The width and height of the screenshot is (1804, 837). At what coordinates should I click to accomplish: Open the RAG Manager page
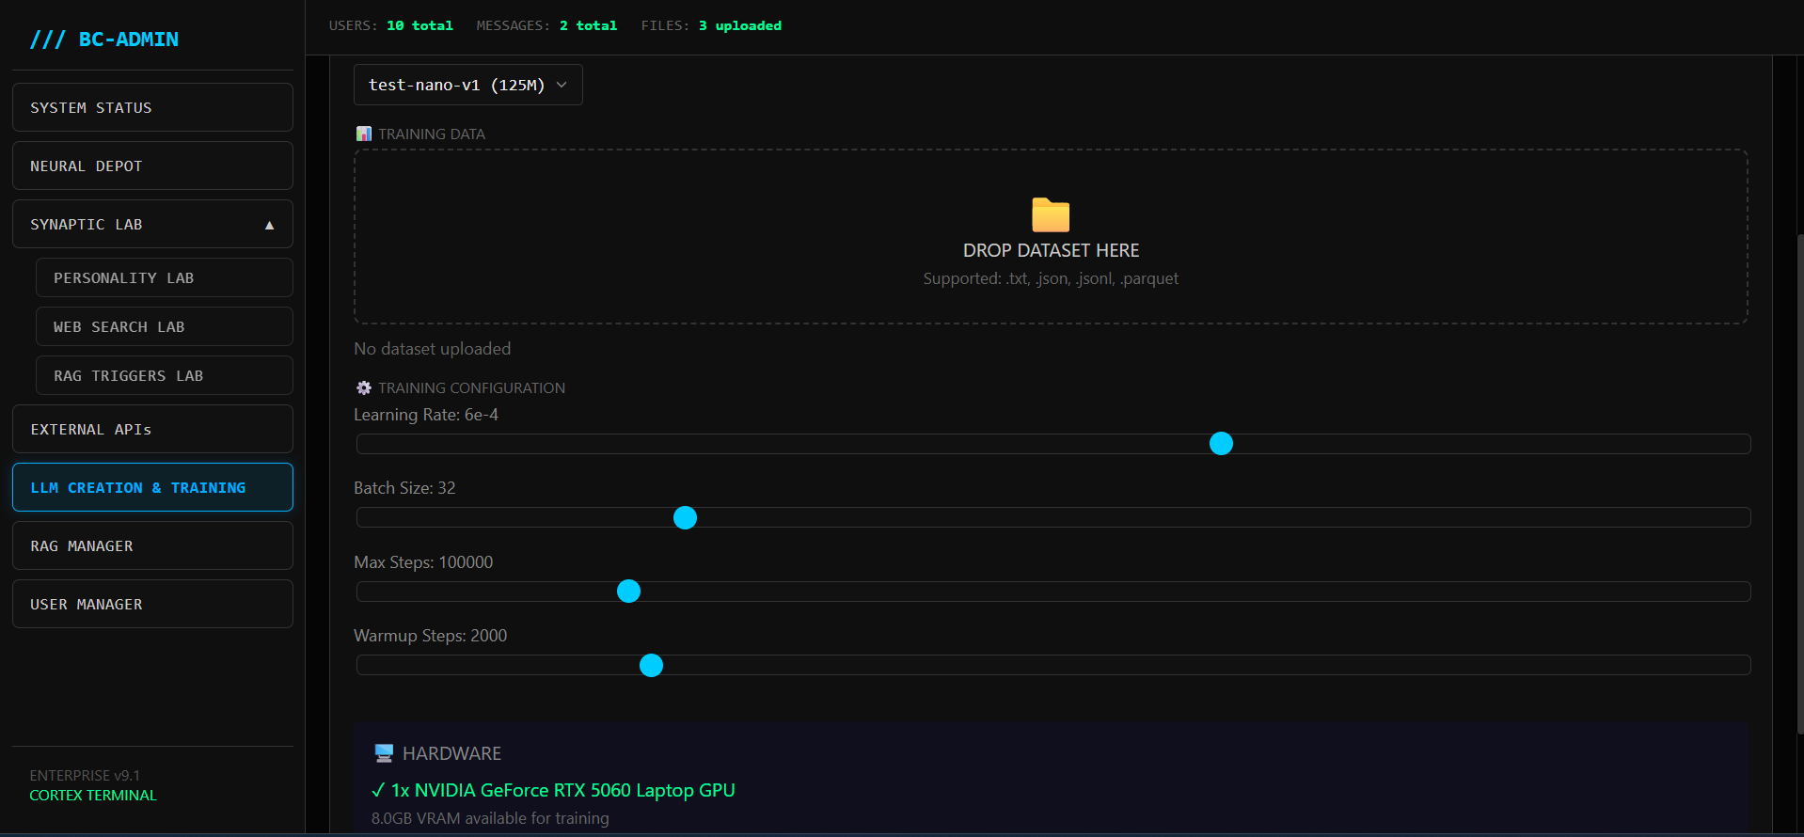(x=152, y=546)
